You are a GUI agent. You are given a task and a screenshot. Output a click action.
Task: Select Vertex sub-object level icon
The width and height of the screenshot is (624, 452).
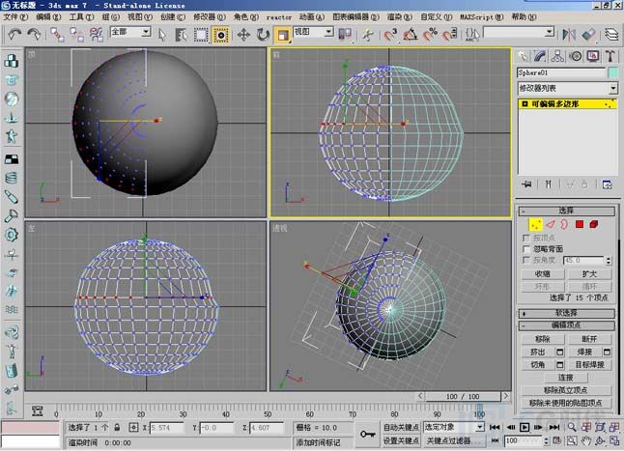coord(536,225)
